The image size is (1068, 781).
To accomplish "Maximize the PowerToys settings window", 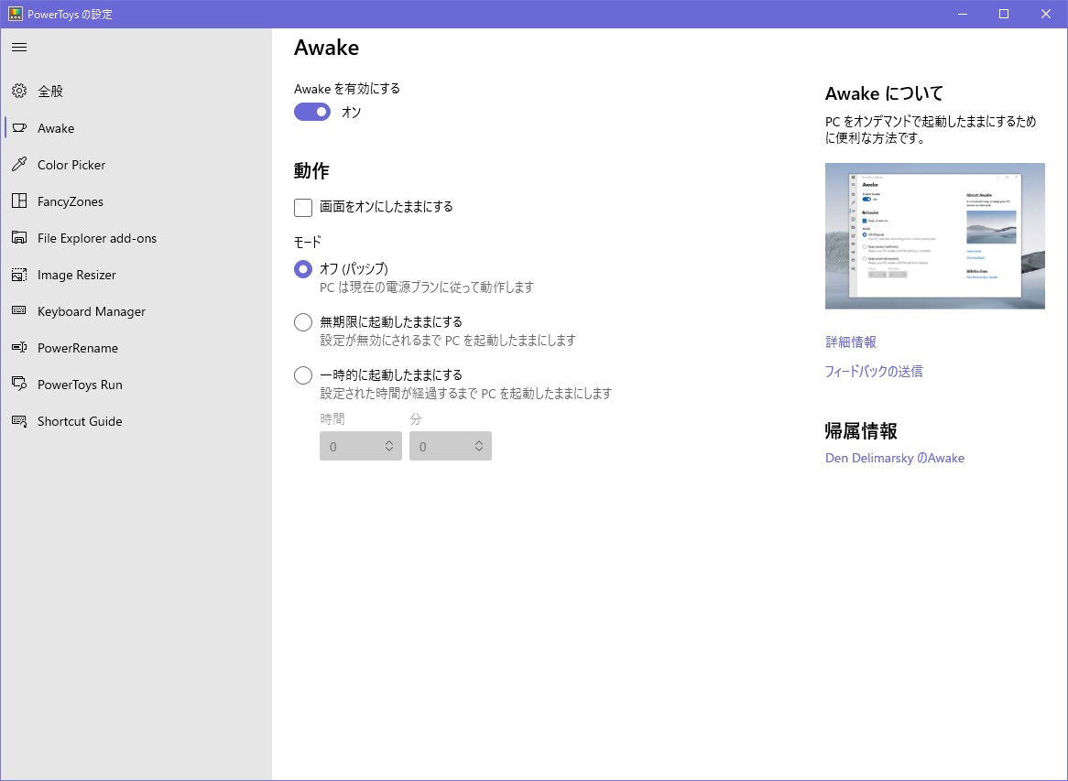I will (x=1004, y=14).
